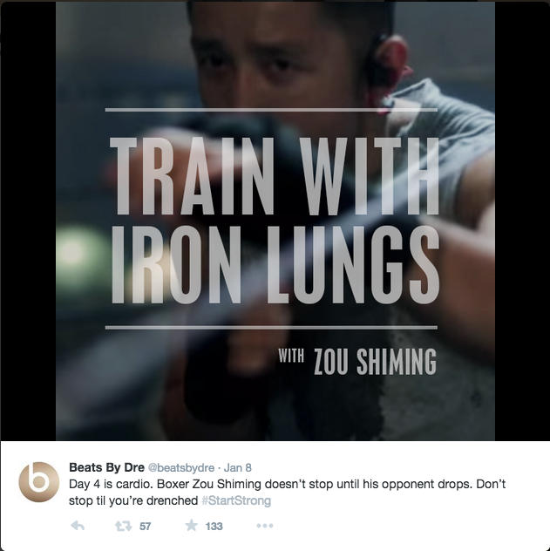Click the blurred green light in video
Viewport: 550px width, 551px height.
(x=74, y=252)
